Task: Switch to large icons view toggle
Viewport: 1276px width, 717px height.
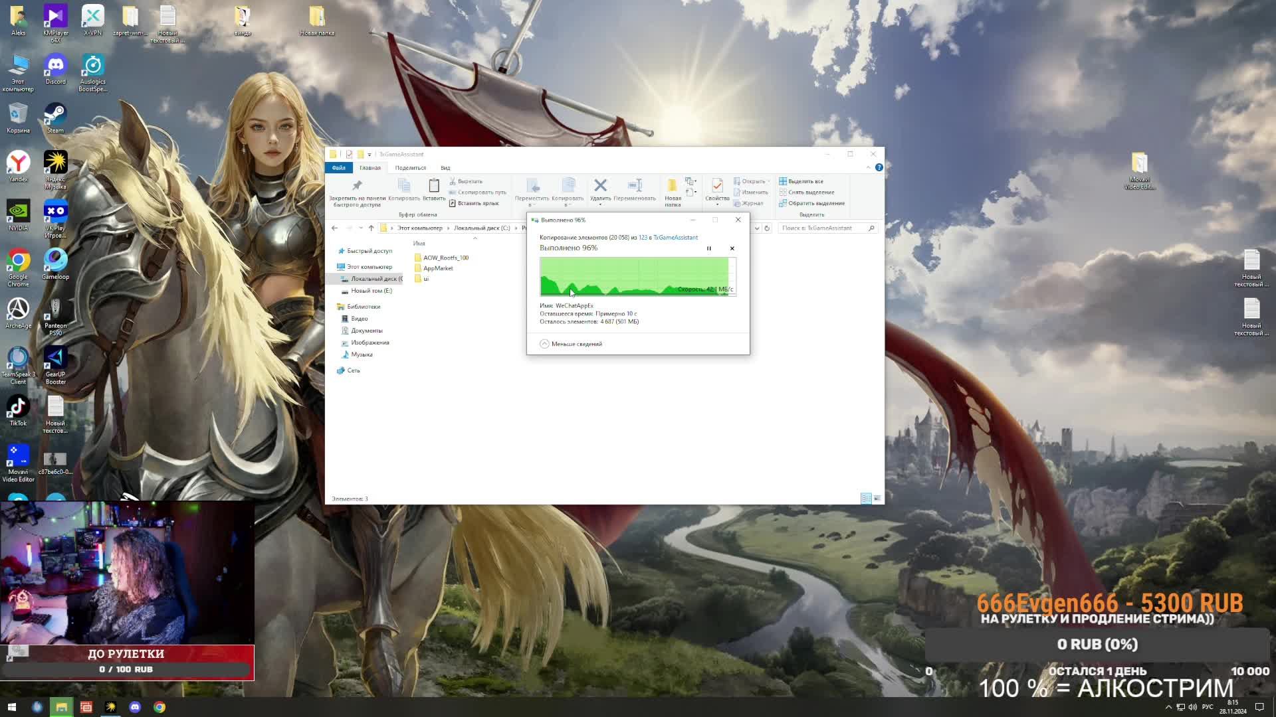Action: coord(877,499)
